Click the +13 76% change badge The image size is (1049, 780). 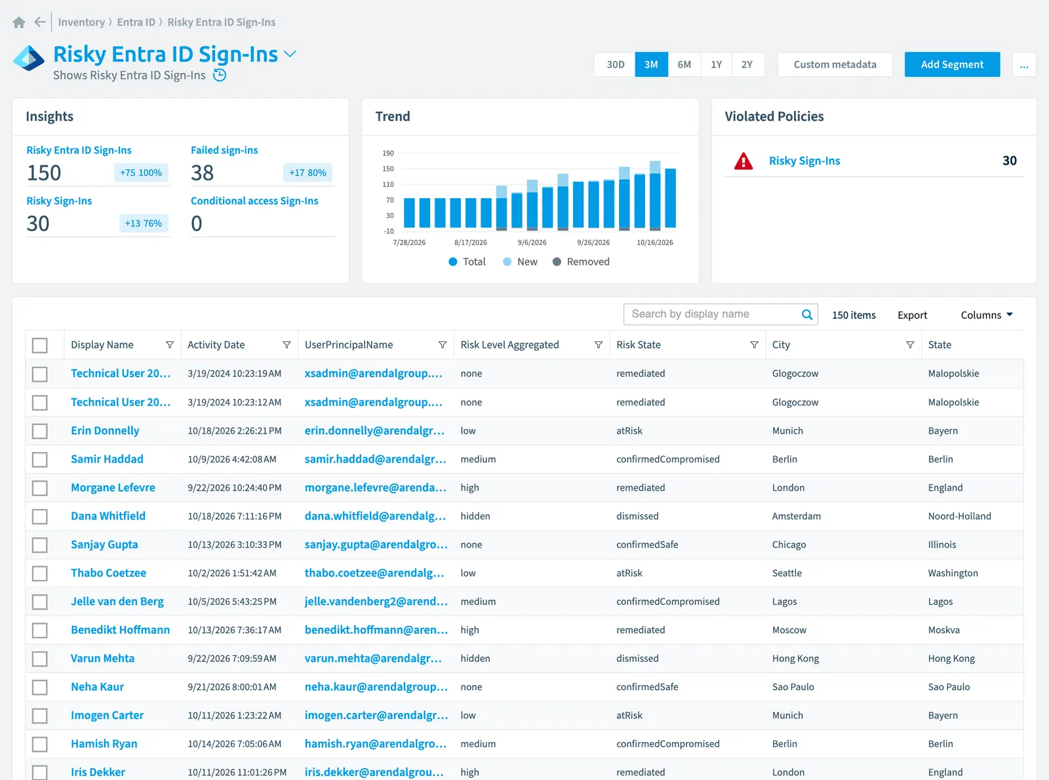tap(144, 223)
